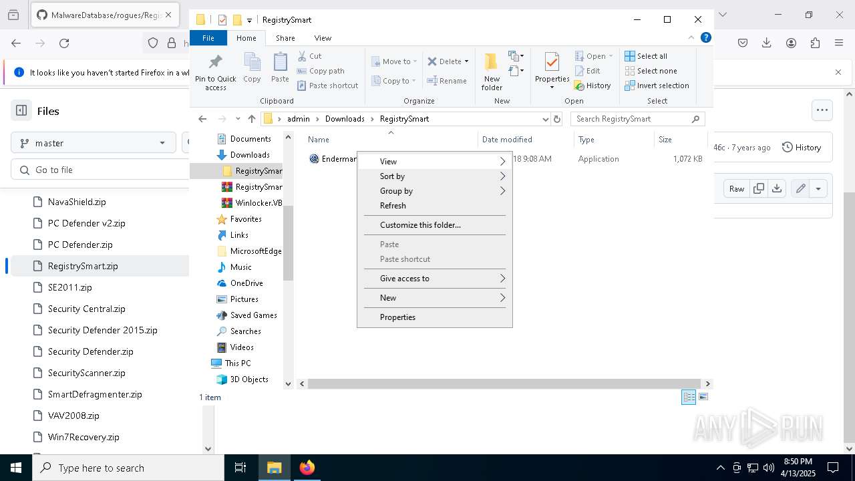Collapse the Explorer ribbon chevron
Screen dimensions: 855x481
(691, 38)
